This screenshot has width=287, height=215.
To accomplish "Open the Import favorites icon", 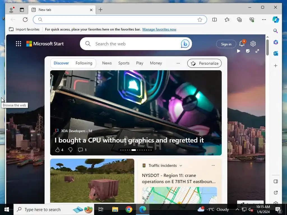I will click(x=11, y=29).
